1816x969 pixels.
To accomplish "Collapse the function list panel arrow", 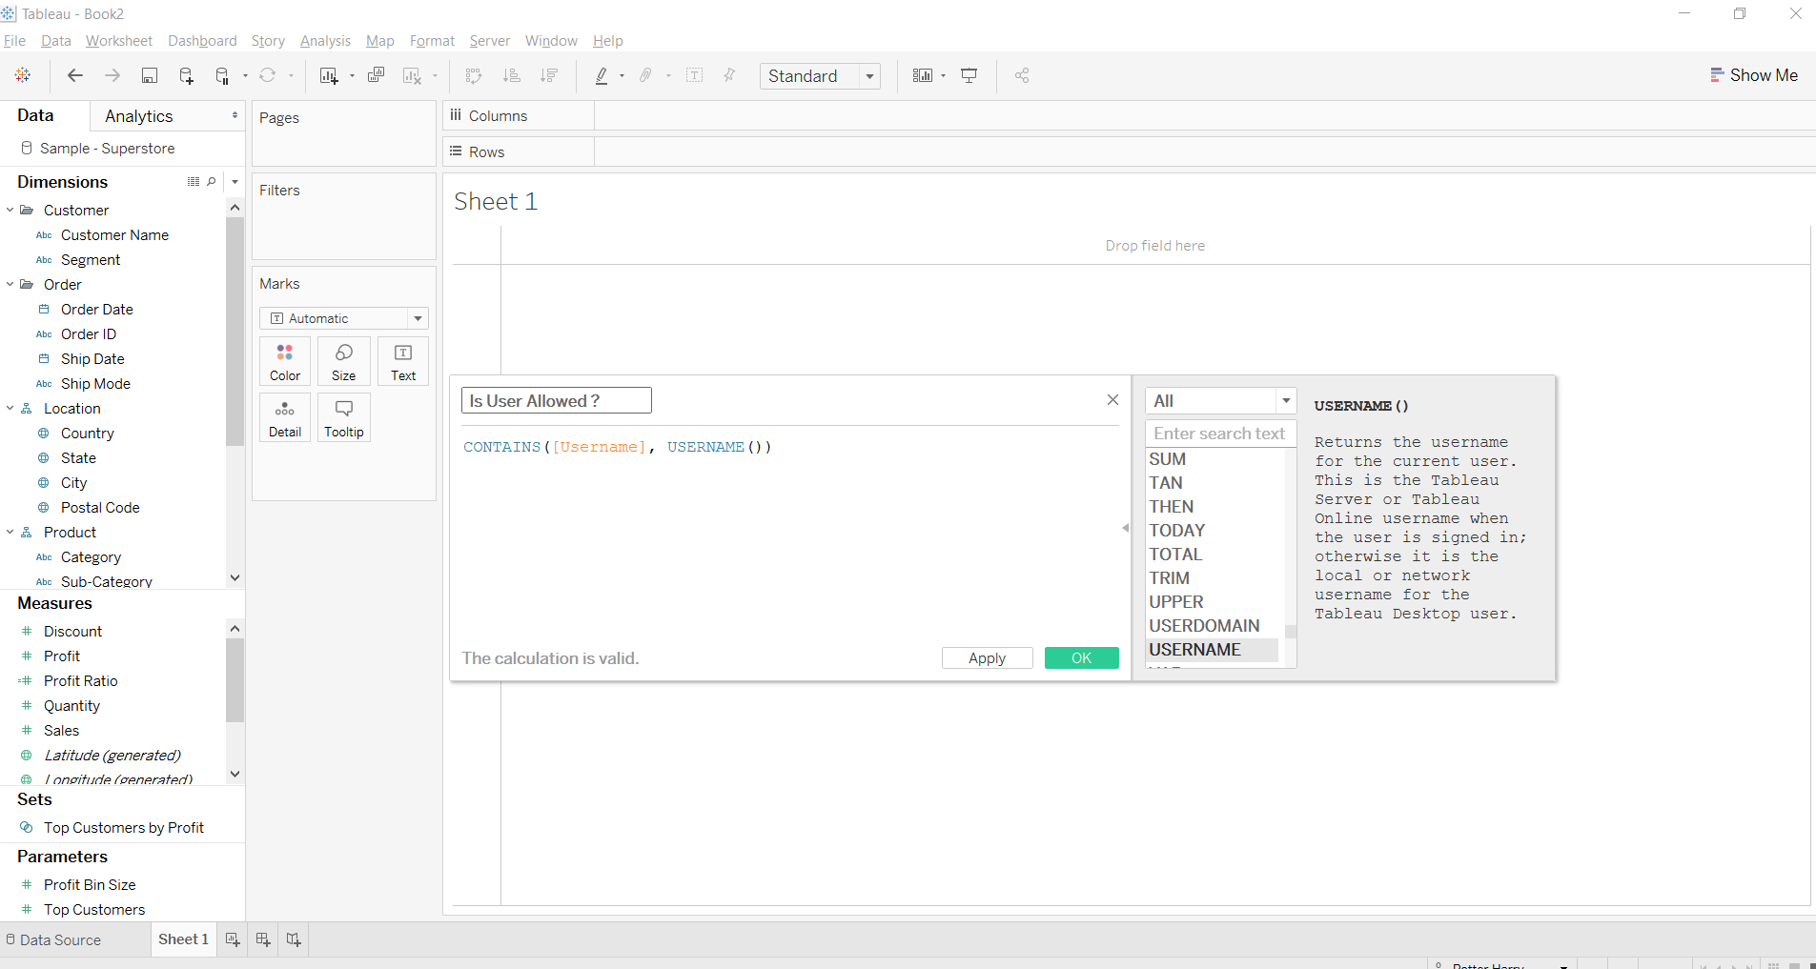I will point(1125,528).
